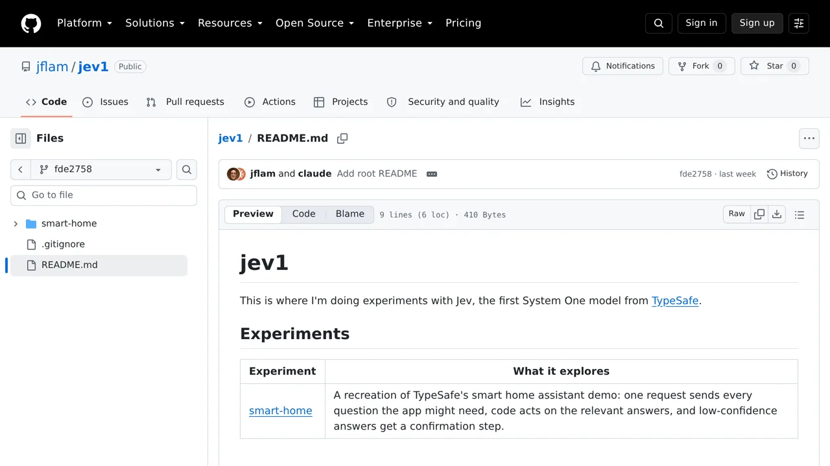Click the jflam author name in commit bar
Viewport: 830px width, 466px height.
click(x=263, y=174)
